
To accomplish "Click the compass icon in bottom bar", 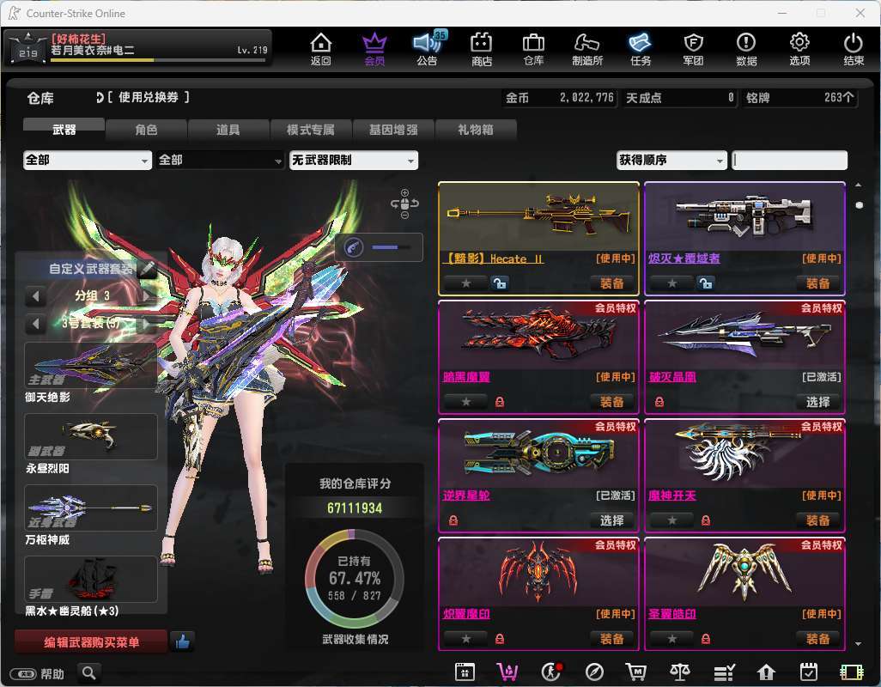I will coord(594,672).
